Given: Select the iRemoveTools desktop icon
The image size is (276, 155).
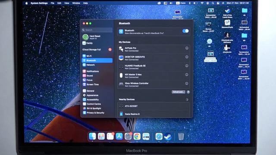Looking at the screenshot, I should click(x=227, y=24).
